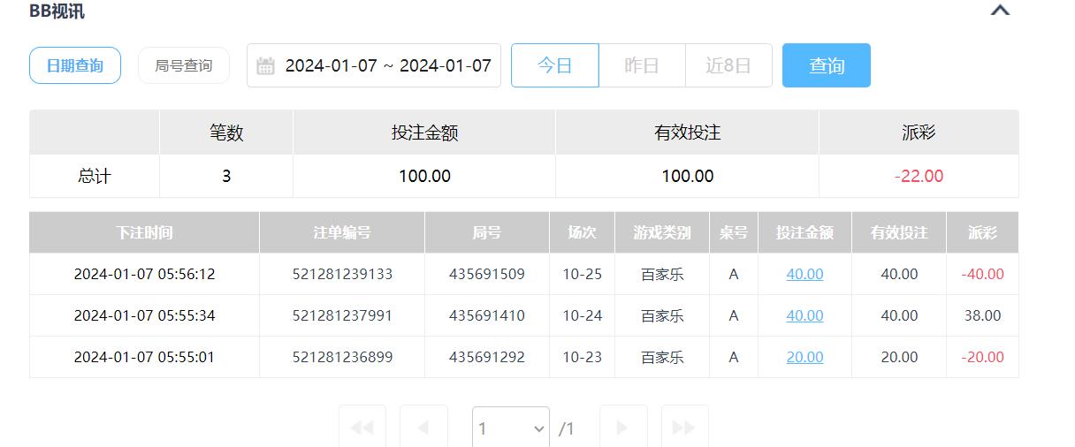1075x447 pixels.
Task: Select order number 521281239133
Action: point(342,274)
